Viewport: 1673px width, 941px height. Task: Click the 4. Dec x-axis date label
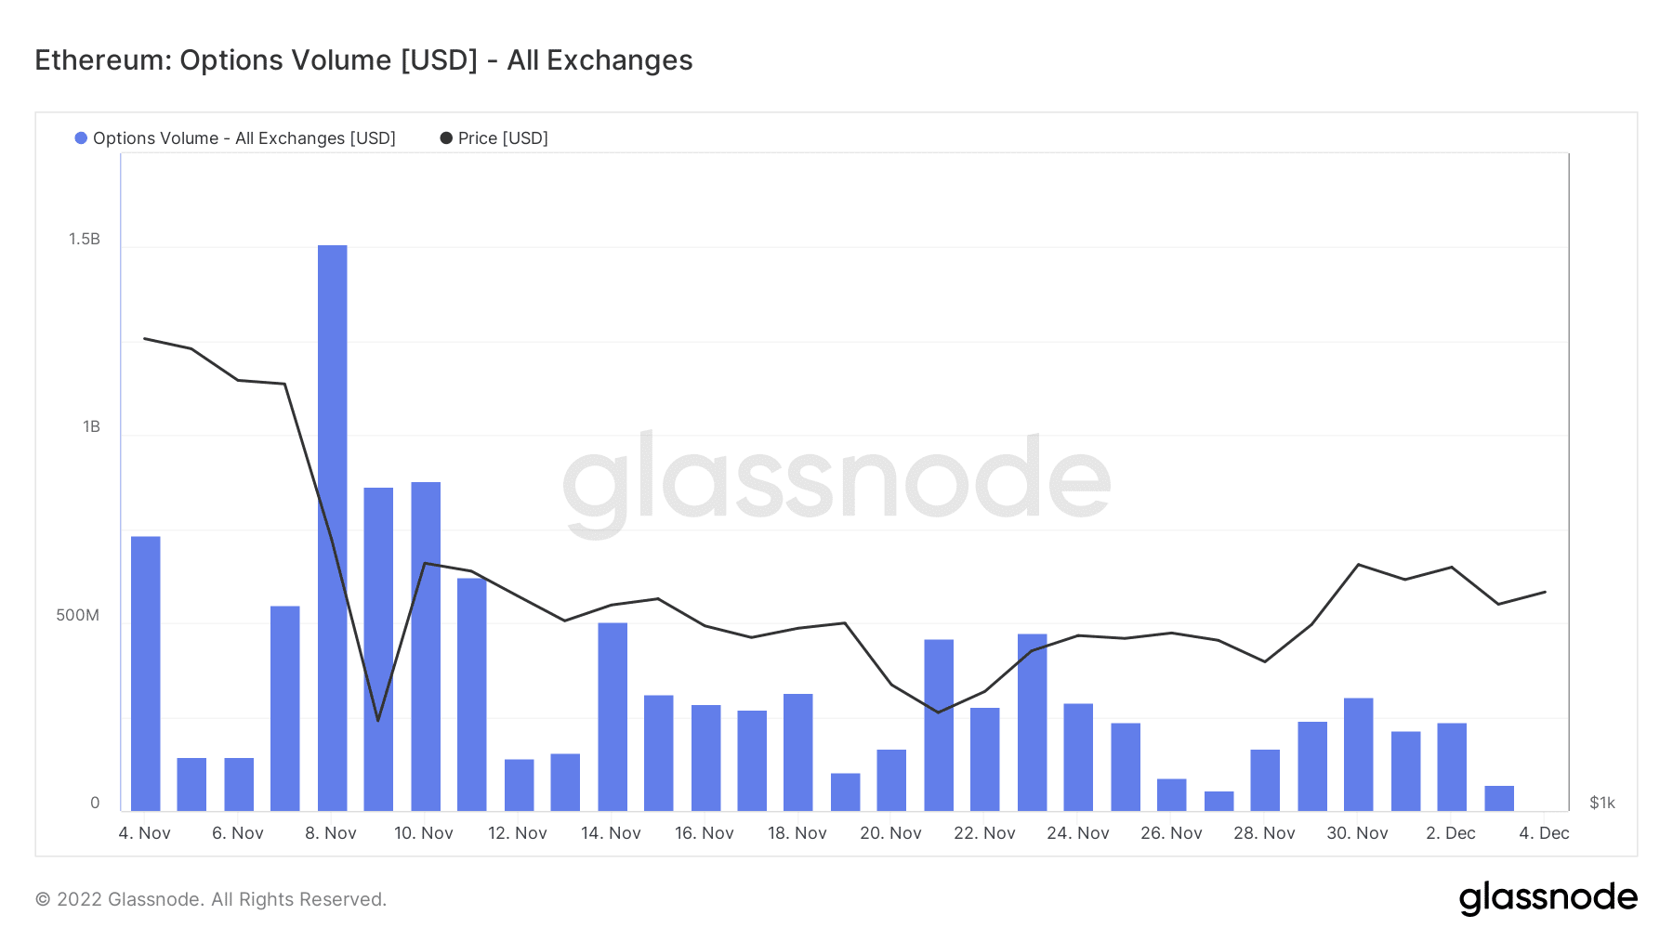(1544, 833)
